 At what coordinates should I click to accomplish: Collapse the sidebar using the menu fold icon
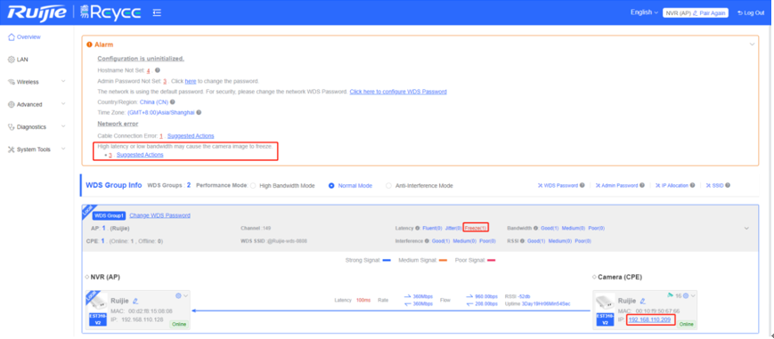(157, 12)
